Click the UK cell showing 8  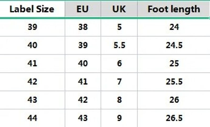point(119,100)
